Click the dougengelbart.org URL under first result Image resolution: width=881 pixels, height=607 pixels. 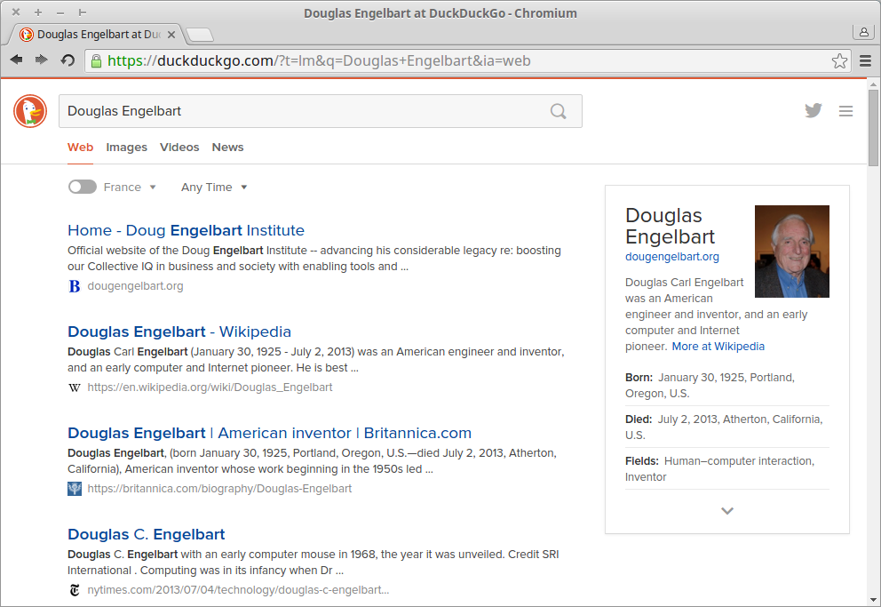135,286
